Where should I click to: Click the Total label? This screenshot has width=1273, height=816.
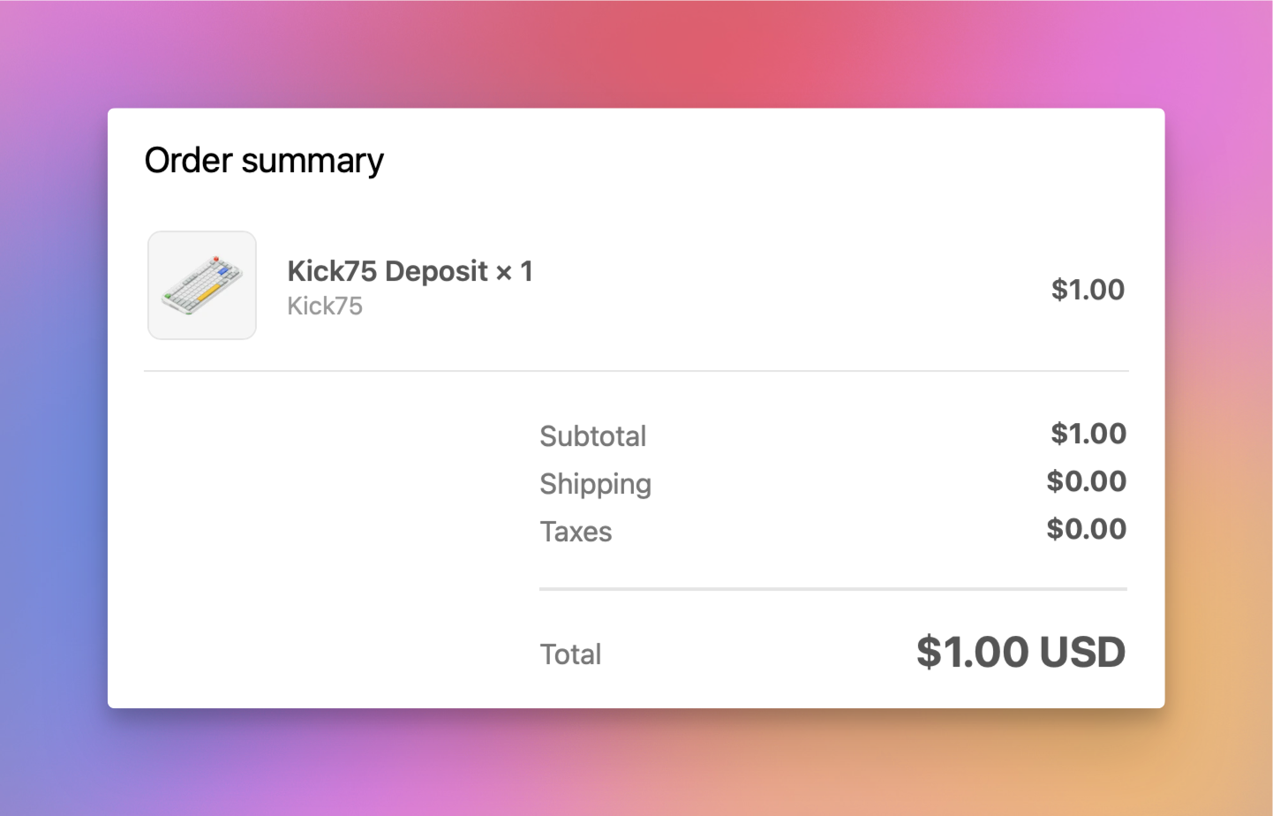pyautogui.click(x=570, y=654)
